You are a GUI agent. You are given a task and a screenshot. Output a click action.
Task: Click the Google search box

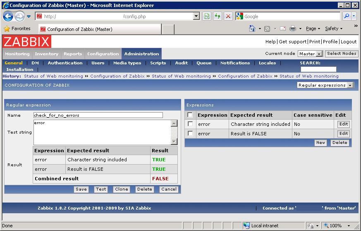point(292,16)
